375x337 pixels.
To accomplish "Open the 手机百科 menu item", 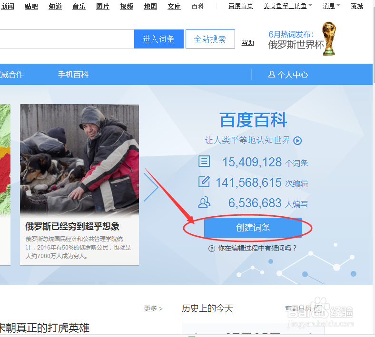I will click(73, 75).
